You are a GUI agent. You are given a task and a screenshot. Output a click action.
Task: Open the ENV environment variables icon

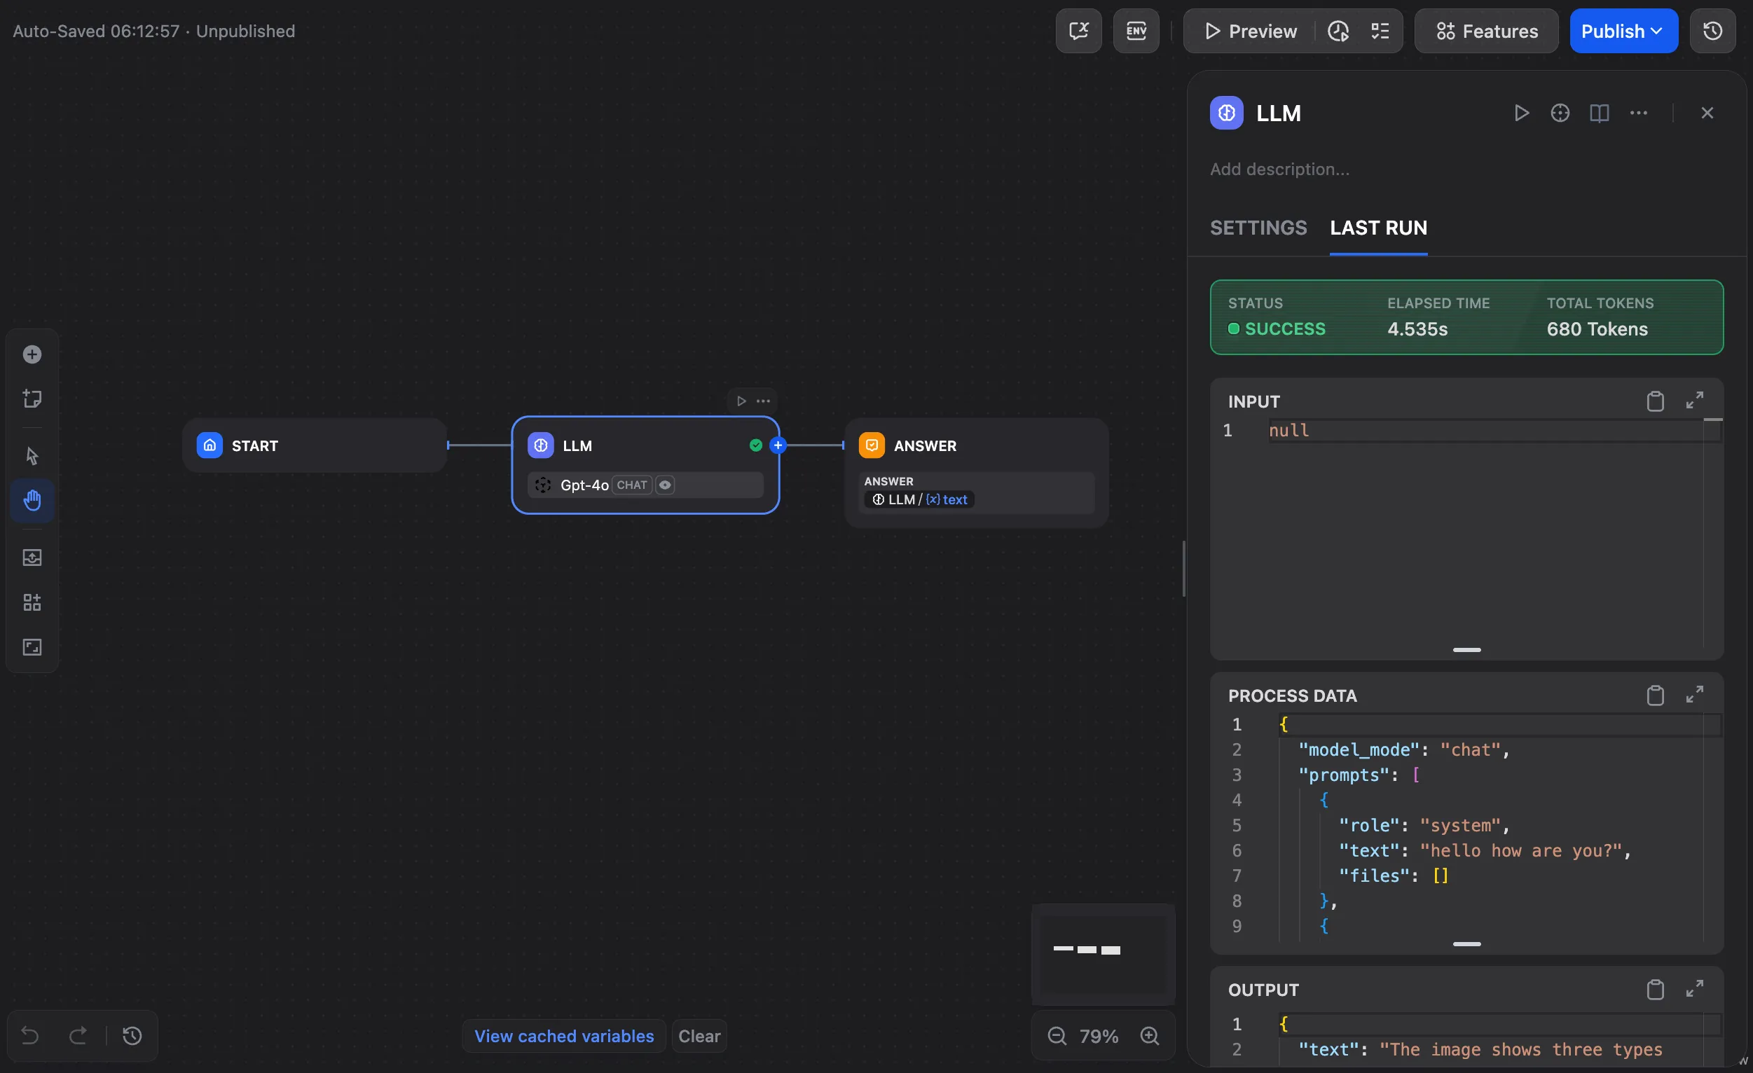pos(1136,32)
